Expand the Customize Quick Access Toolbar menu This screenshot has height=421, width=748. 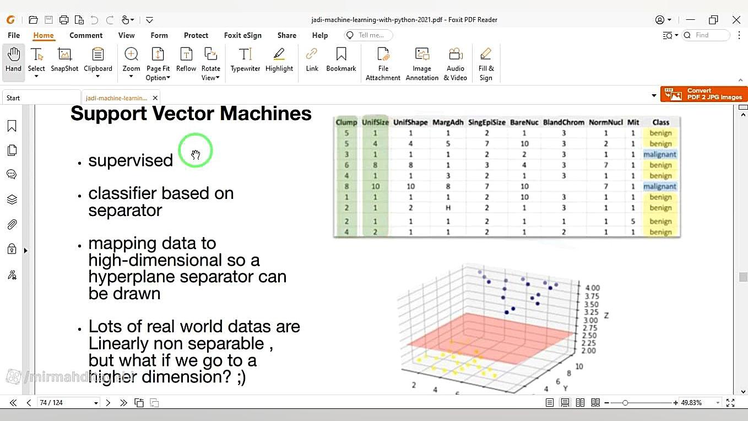149,20
